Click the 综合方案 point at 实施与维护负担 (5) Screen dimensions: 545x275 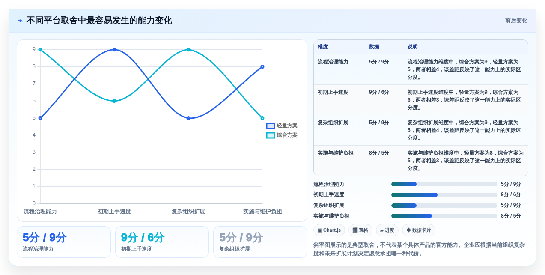[x=262, y=118]
